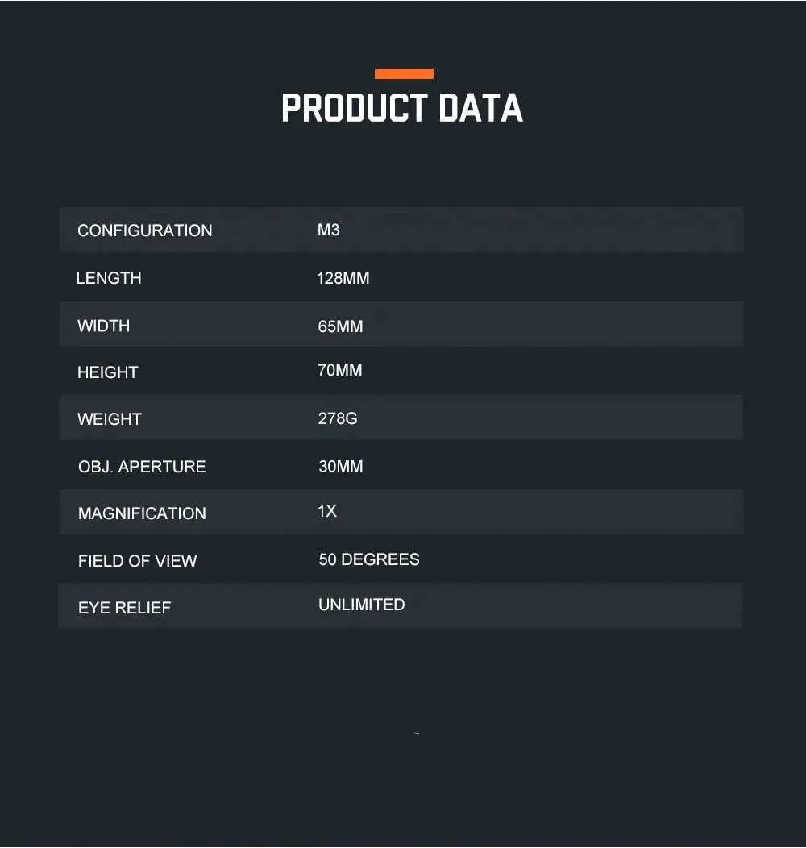Select the FIELD OF VIEW label
The width and height of the screenshot is (806, 848).
[137, 561]
